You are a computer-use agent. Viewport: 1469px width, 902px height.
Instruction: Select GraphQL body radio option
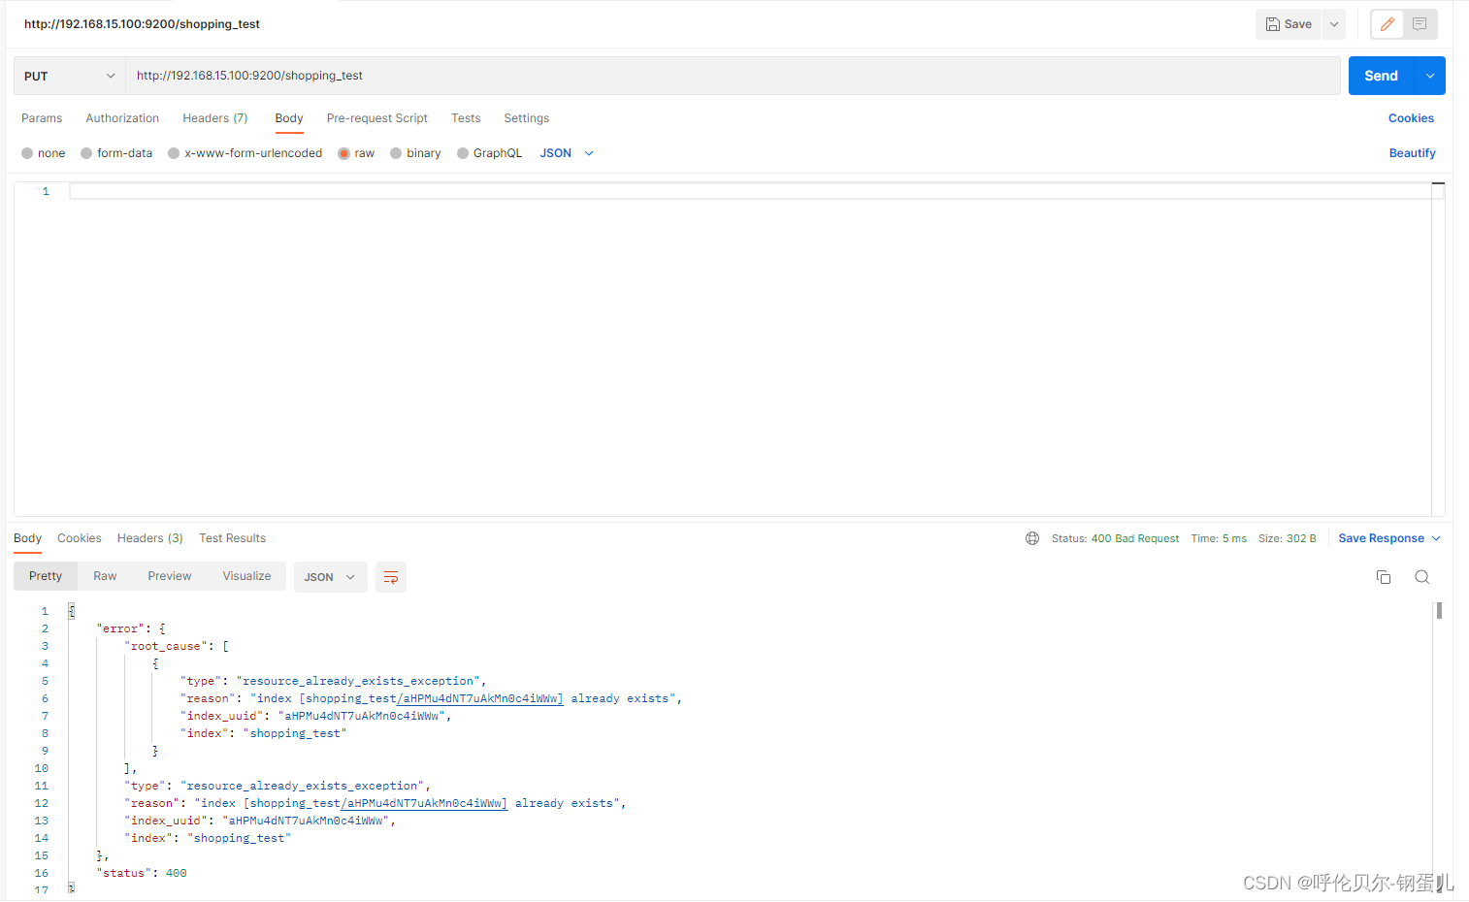tap(463, 153)
